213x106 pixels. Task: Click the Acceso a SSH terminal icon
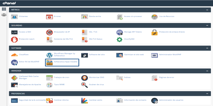[x=14, y=32]
